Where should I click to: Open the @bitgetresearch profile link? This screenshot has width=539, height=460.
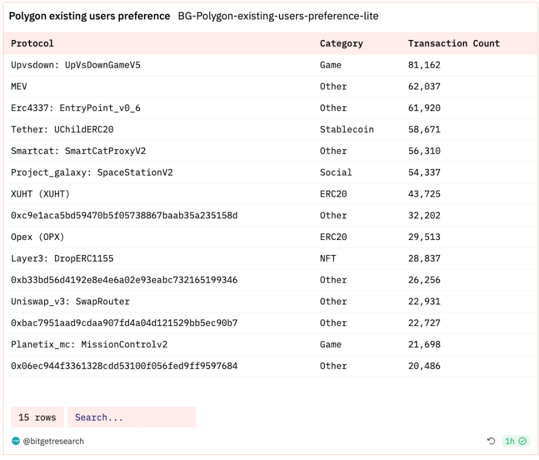(53, 441)
